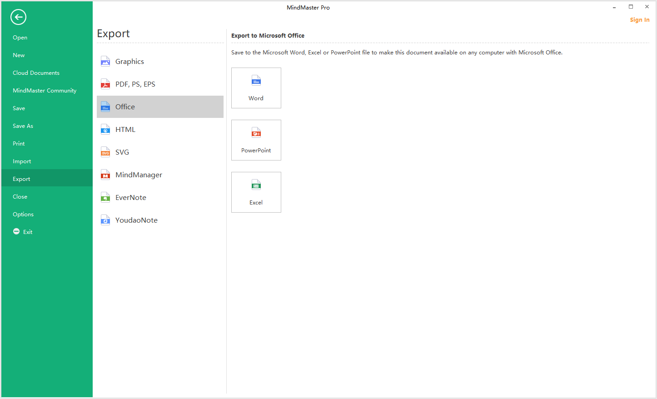Choose the EverNote export icon

(x=105, y=198)
